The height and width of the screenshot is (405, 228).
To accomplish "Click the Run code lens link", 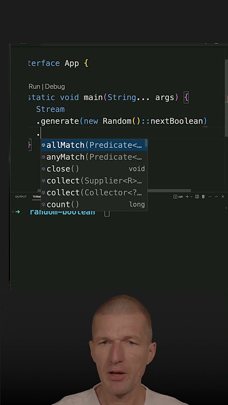I will (x=34, y=87).
